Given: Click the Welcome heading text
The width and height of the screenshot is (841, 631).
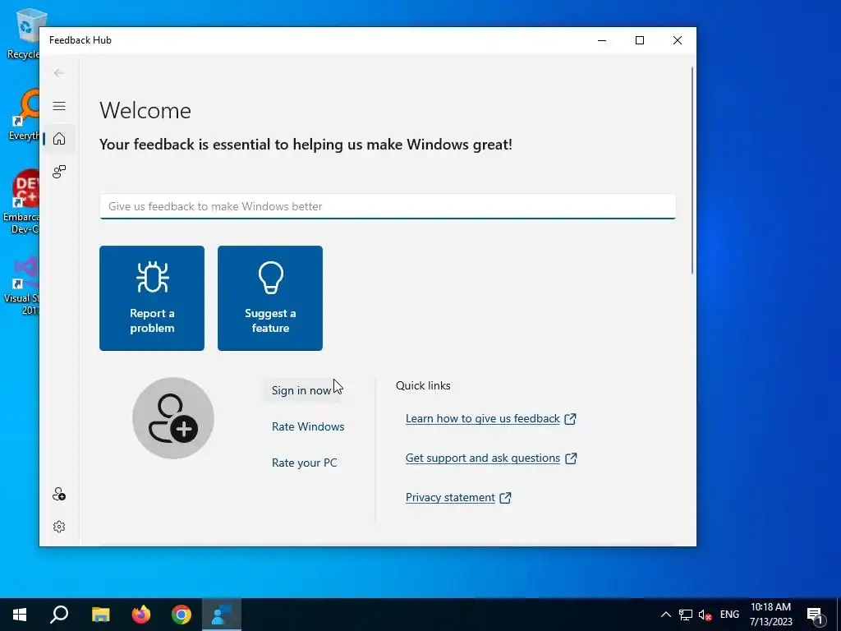Looking at the screenshot, I should pos(145,111).
